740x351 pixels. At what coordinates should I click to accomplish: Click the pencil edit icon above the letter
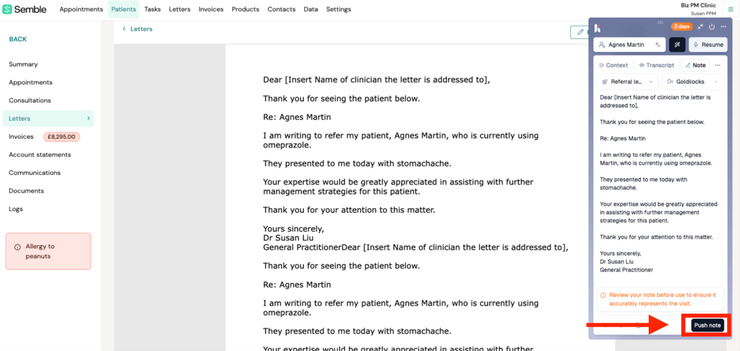point(580,33)
